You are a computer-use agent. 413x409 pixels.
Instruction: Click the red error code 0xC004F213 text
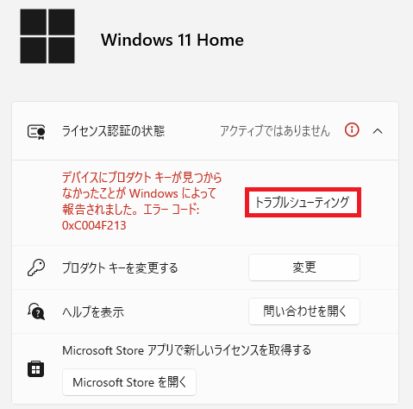(x=94, y=225)
